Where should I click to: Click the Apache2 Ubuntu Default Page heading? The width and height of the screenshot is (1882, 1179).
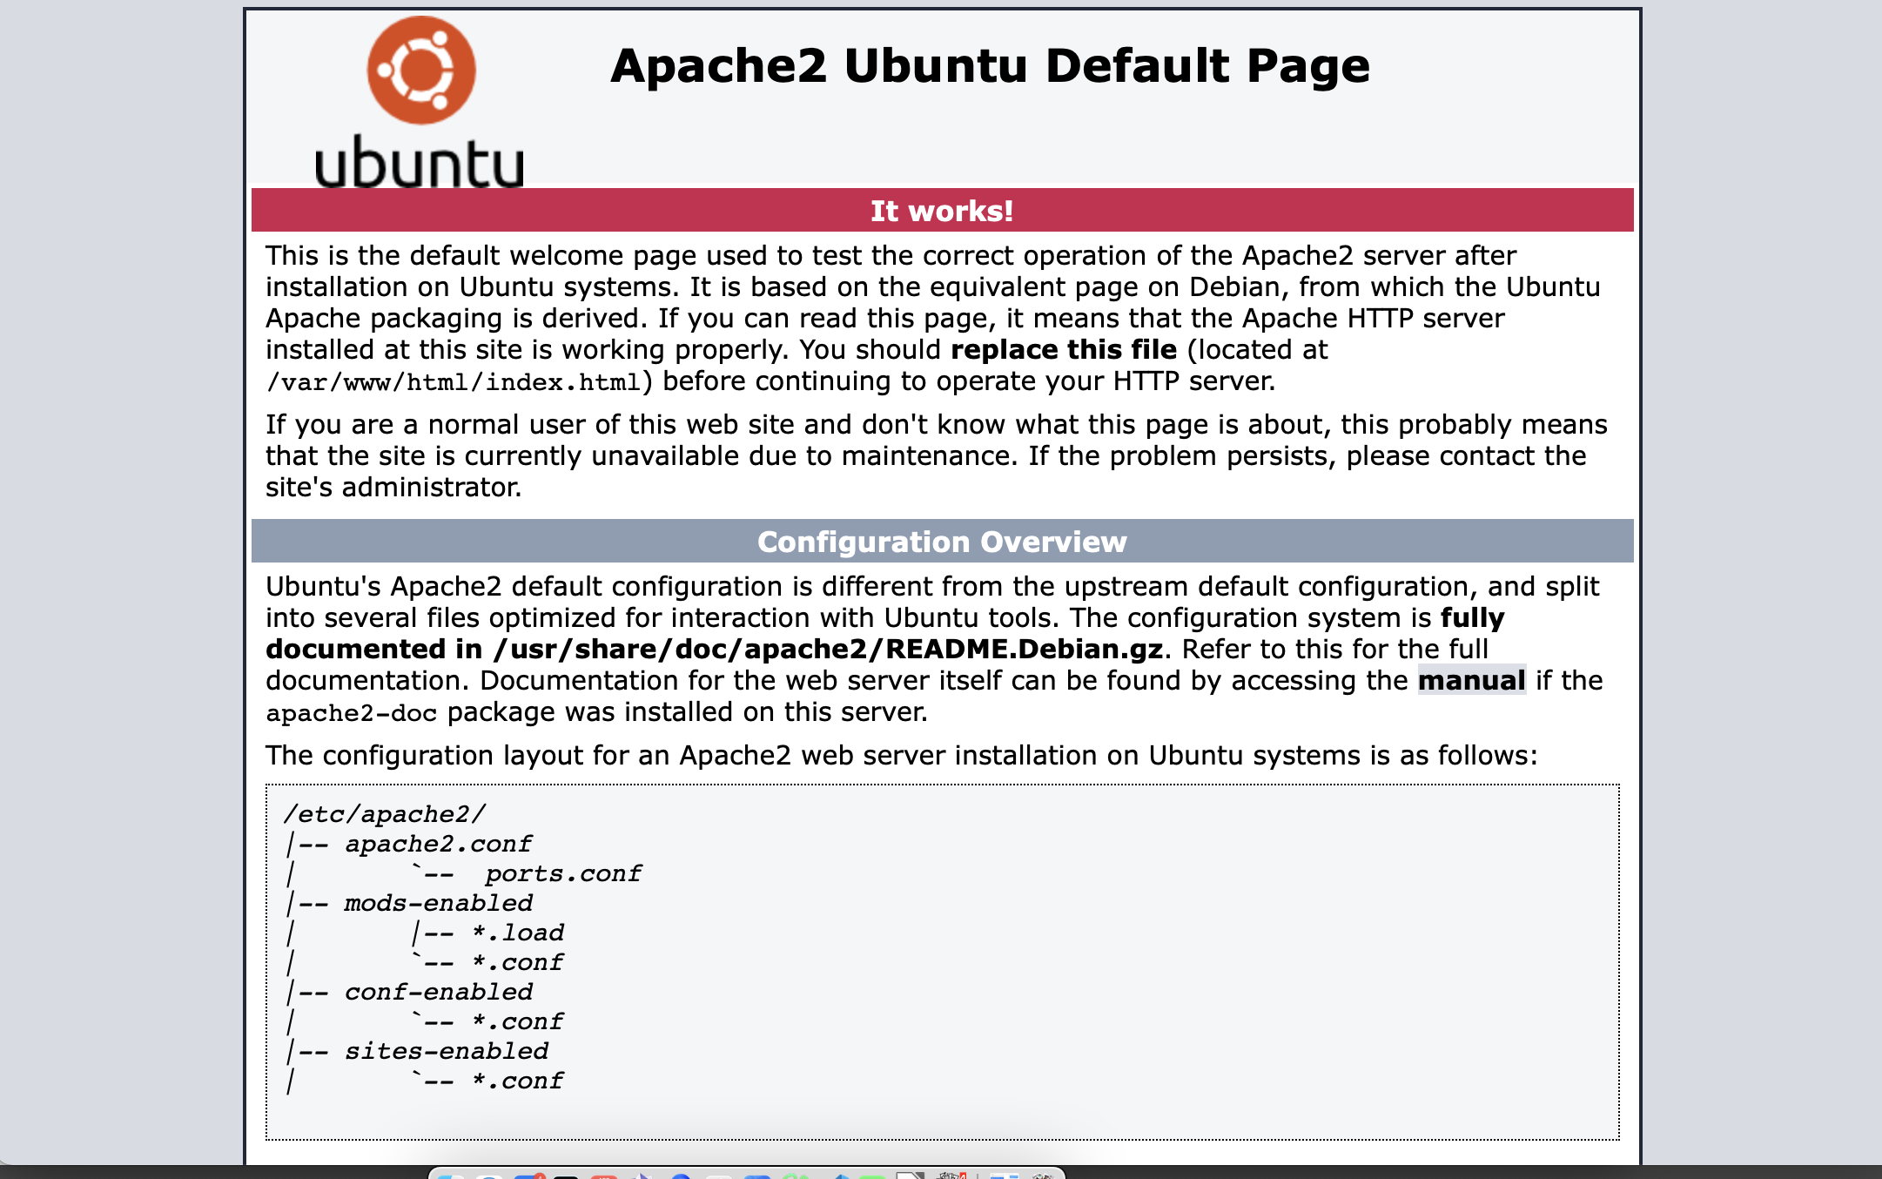990,66
